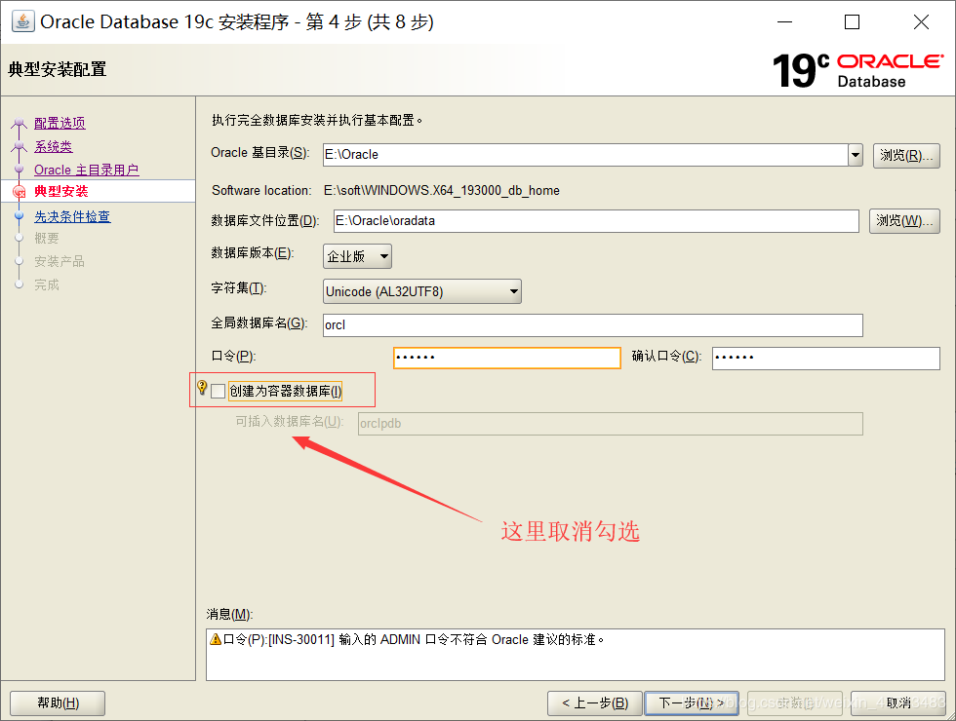The image size is (956, 721).
Task: Open the 数据库版本 企业版 dropdown
Action: click(x=357, y=256)
